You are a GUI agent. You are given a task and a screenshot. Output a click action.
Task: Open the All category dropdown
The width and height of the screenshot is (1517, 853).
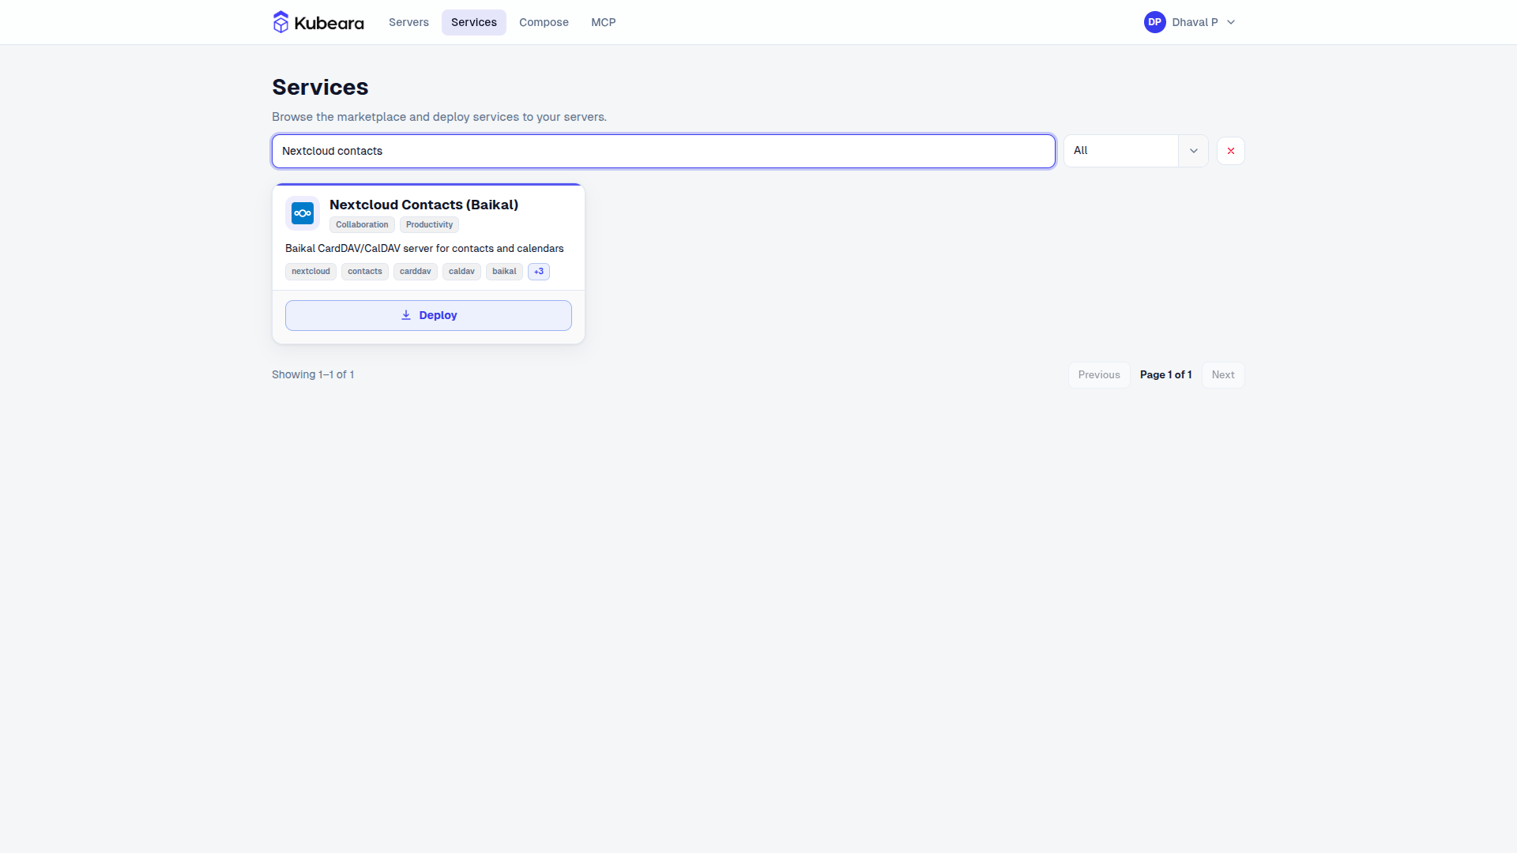click(1136, 151)
